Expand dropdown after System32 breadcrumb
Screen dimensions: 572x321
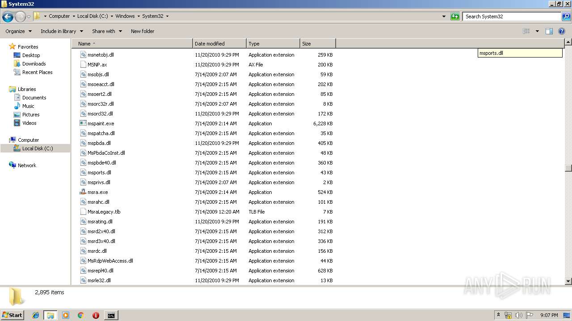pyautogui.click(x=167, y=16)
